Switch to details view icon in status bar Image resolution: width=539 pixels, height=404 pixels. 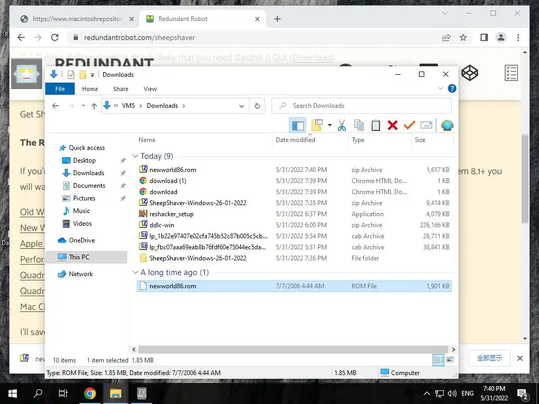click(x=438, y=360)
